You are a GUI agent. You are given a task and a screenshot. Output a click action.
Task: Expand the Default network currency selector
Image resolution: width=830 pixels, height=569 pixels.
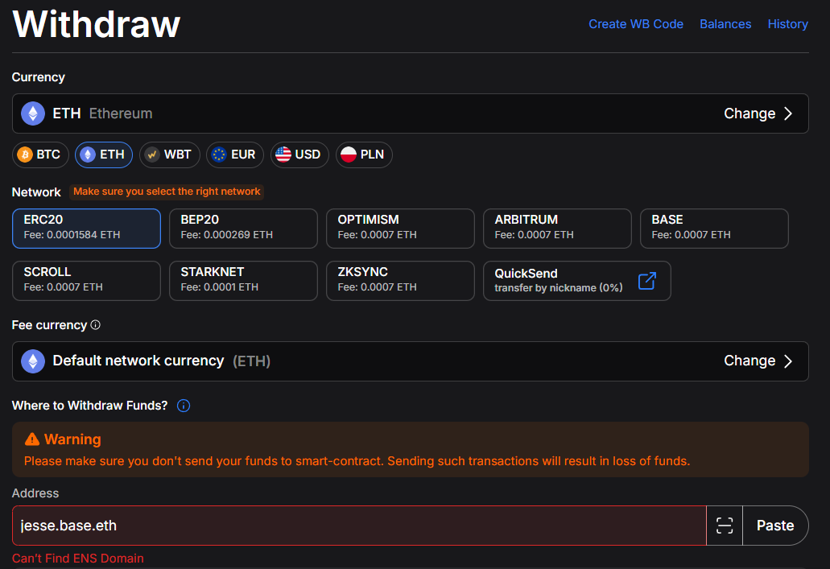[x=411, y=361]
